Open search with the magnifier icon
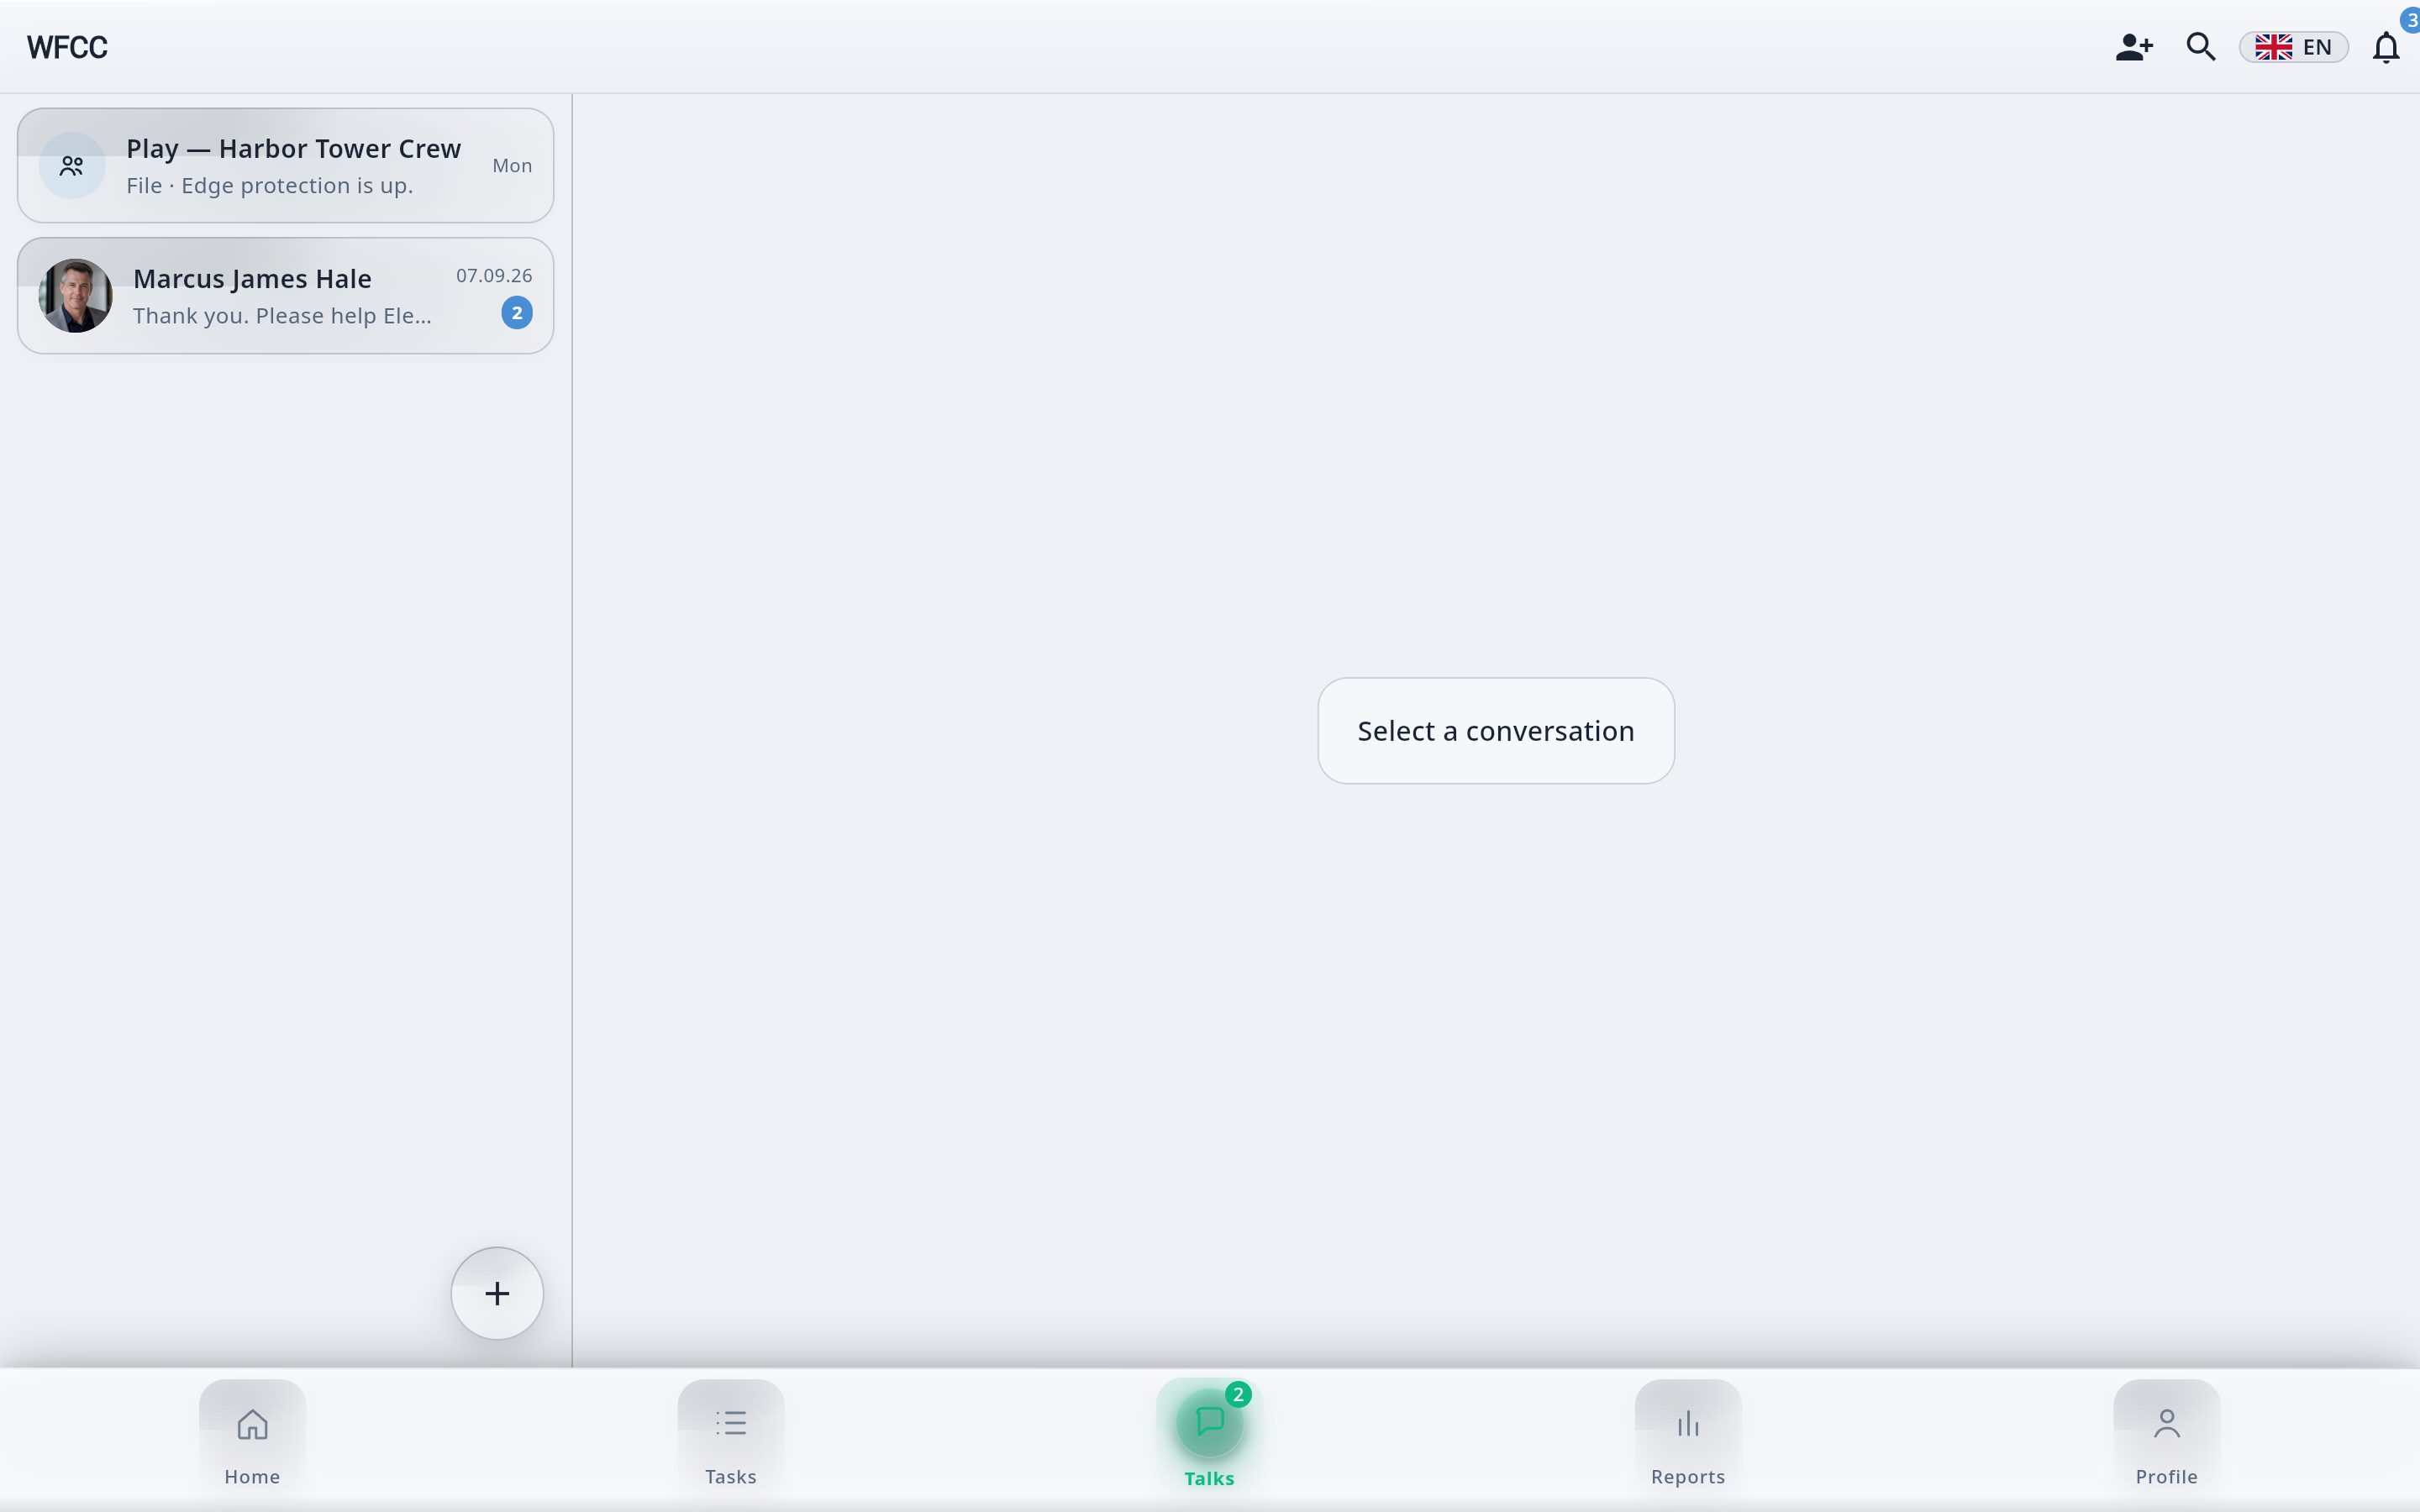This screenshot has width=2420, height=1512. point(2200,47)
